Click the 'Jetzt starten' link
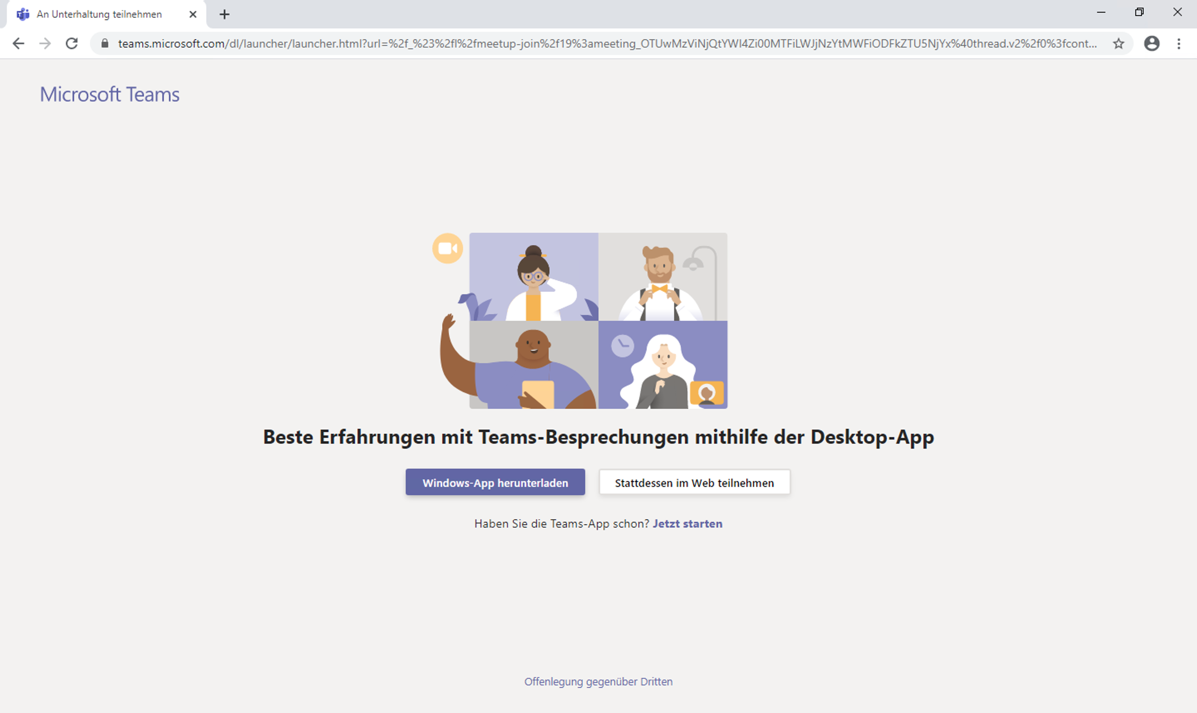 (x=687, y=524)
